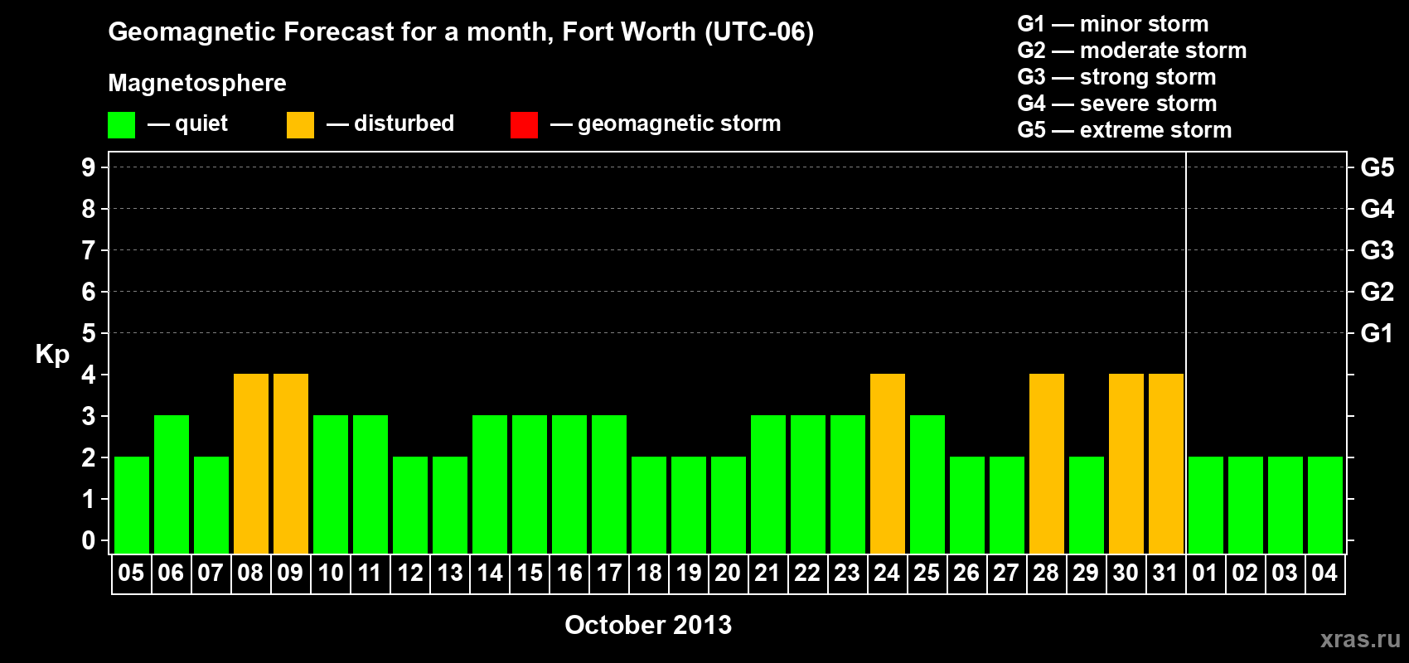
Task: Select the bar for October 10
Action: 331,484
